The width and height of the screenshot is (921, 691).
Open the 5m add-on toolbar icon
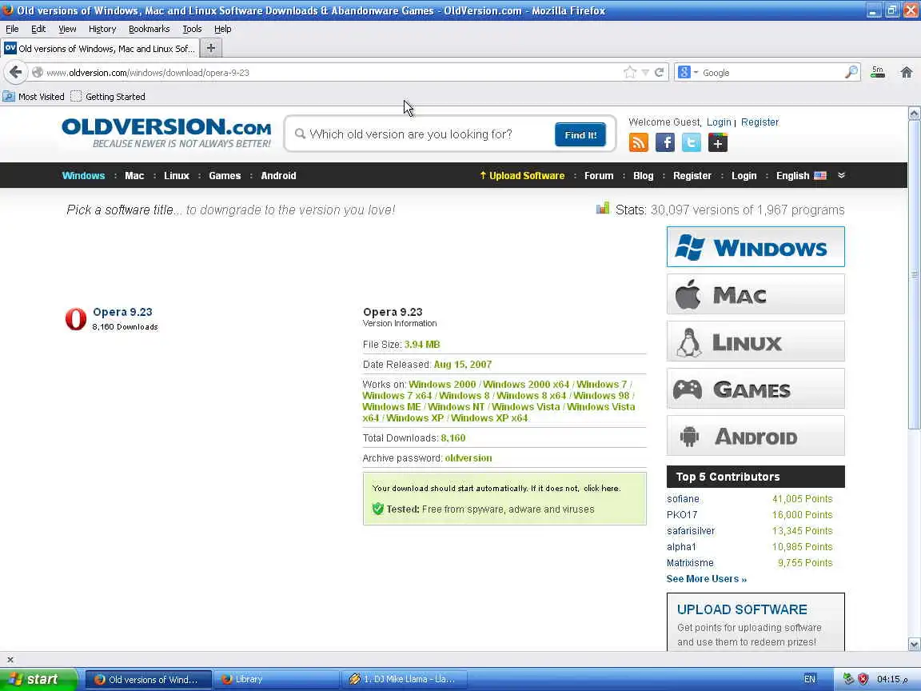[x=878, y=72]
